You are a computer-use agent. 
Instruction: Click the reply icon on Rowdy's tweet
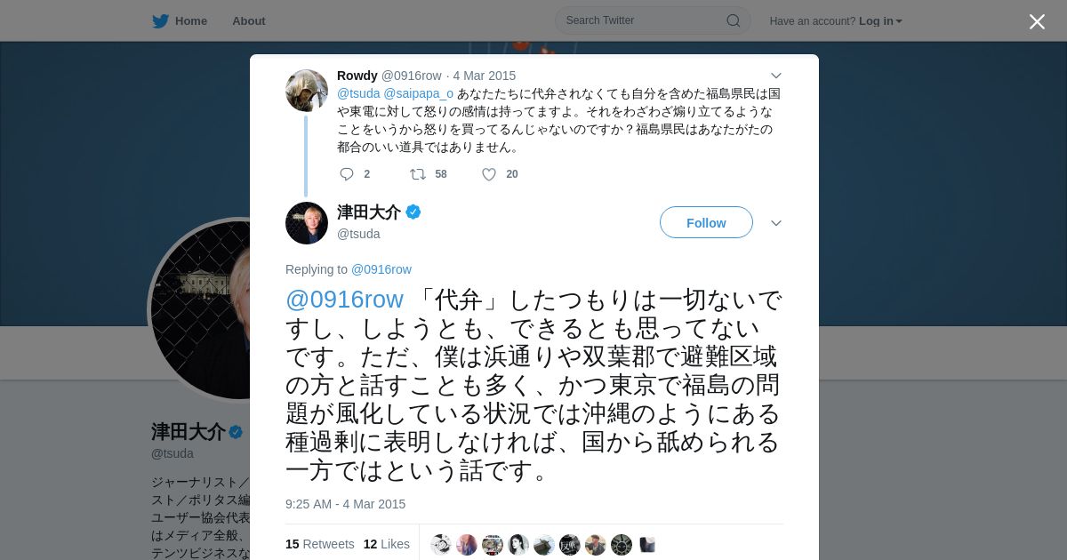pyautogui.click(x=347, y=174)
